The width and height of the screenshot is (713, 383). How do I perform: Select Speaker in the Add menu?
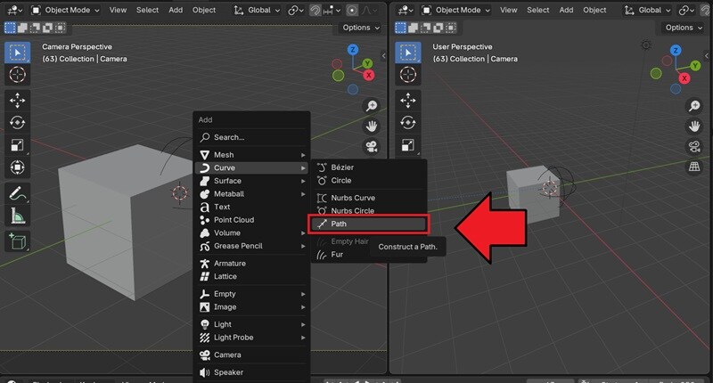[252, 372]
